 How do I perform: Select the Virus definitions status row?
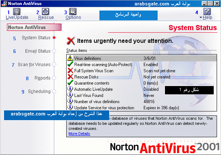click(x=142, y=58)
